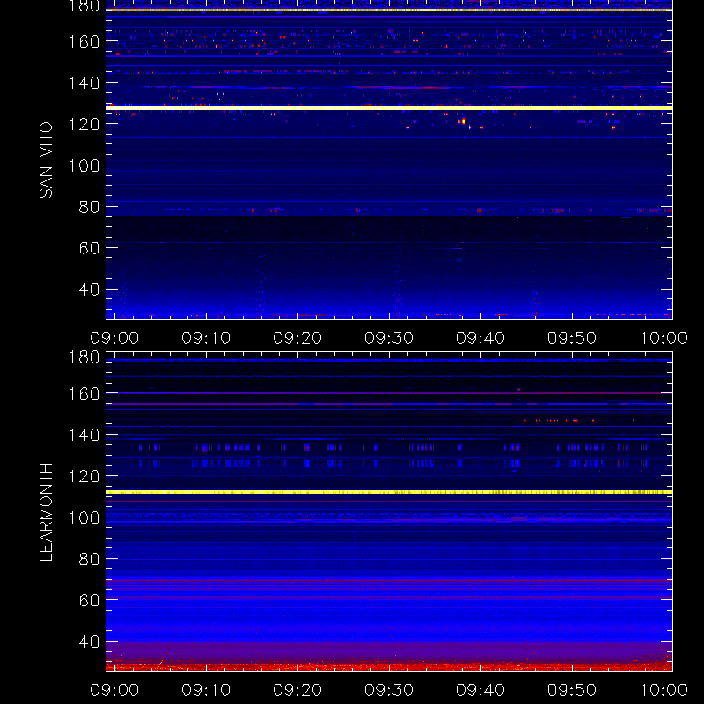
Task: Choose the 80 frequency label on Learmonth axis
Action: (90, 559)
